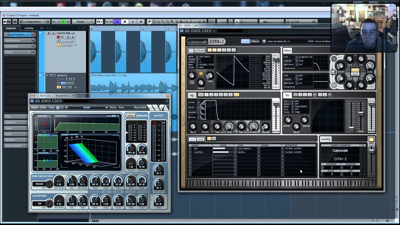Image resolution: width=400 pixels, height=225 pixels.
Task: Click the Z3TA+ preset dice icon
Action: (x=264, y=41)
